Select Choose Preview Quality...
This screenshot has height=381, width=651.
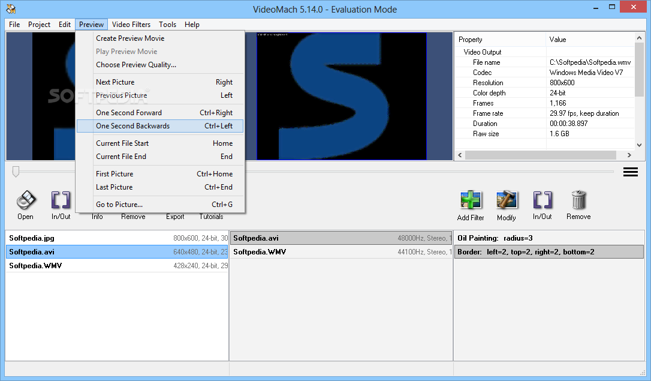[x=160, y=65]
